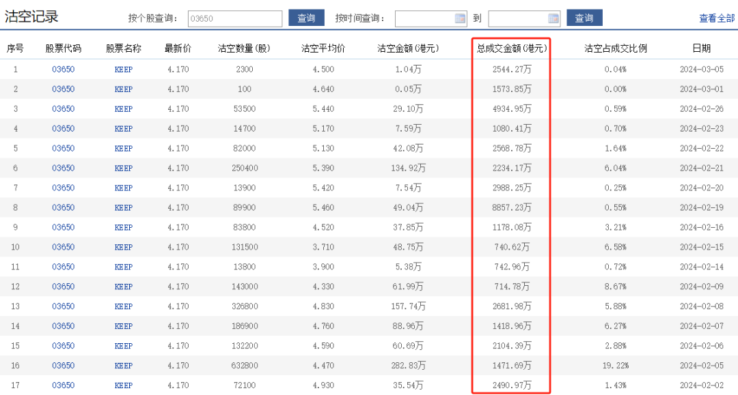Image resolution: width=738 pixels, height=395 pixels.
Task: Open KEEP link in row 3
Action: pos(123,109)
